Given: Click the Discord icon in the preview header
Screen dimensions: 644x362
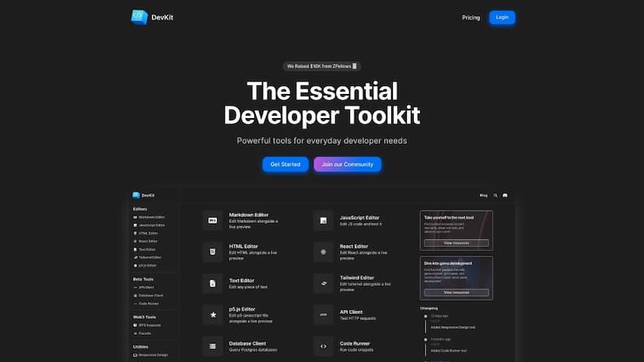Looking at the screenshot, I should [x=506, y=195].
